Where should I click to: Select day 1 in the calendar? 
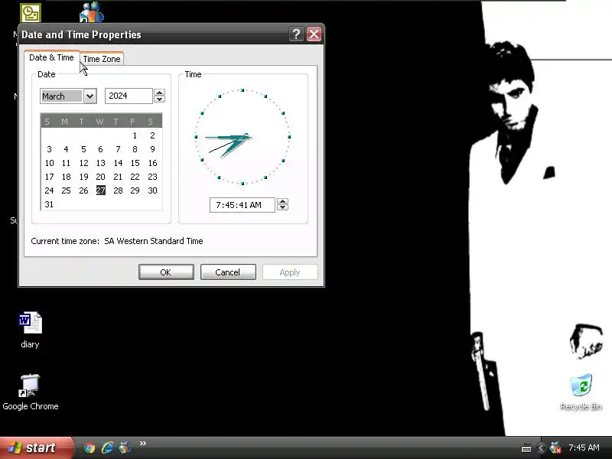[135, 135]
